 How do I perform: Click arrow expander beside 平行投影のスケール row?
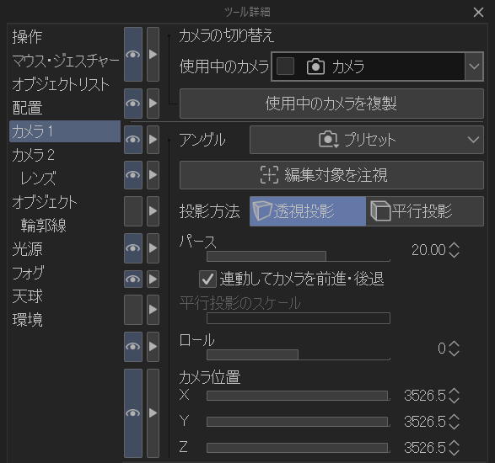click(153, 310)
